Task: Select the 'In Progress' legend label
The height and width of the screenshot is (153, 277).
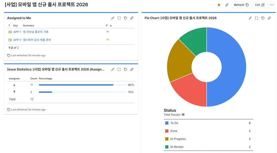Action: tap(178, 139)
